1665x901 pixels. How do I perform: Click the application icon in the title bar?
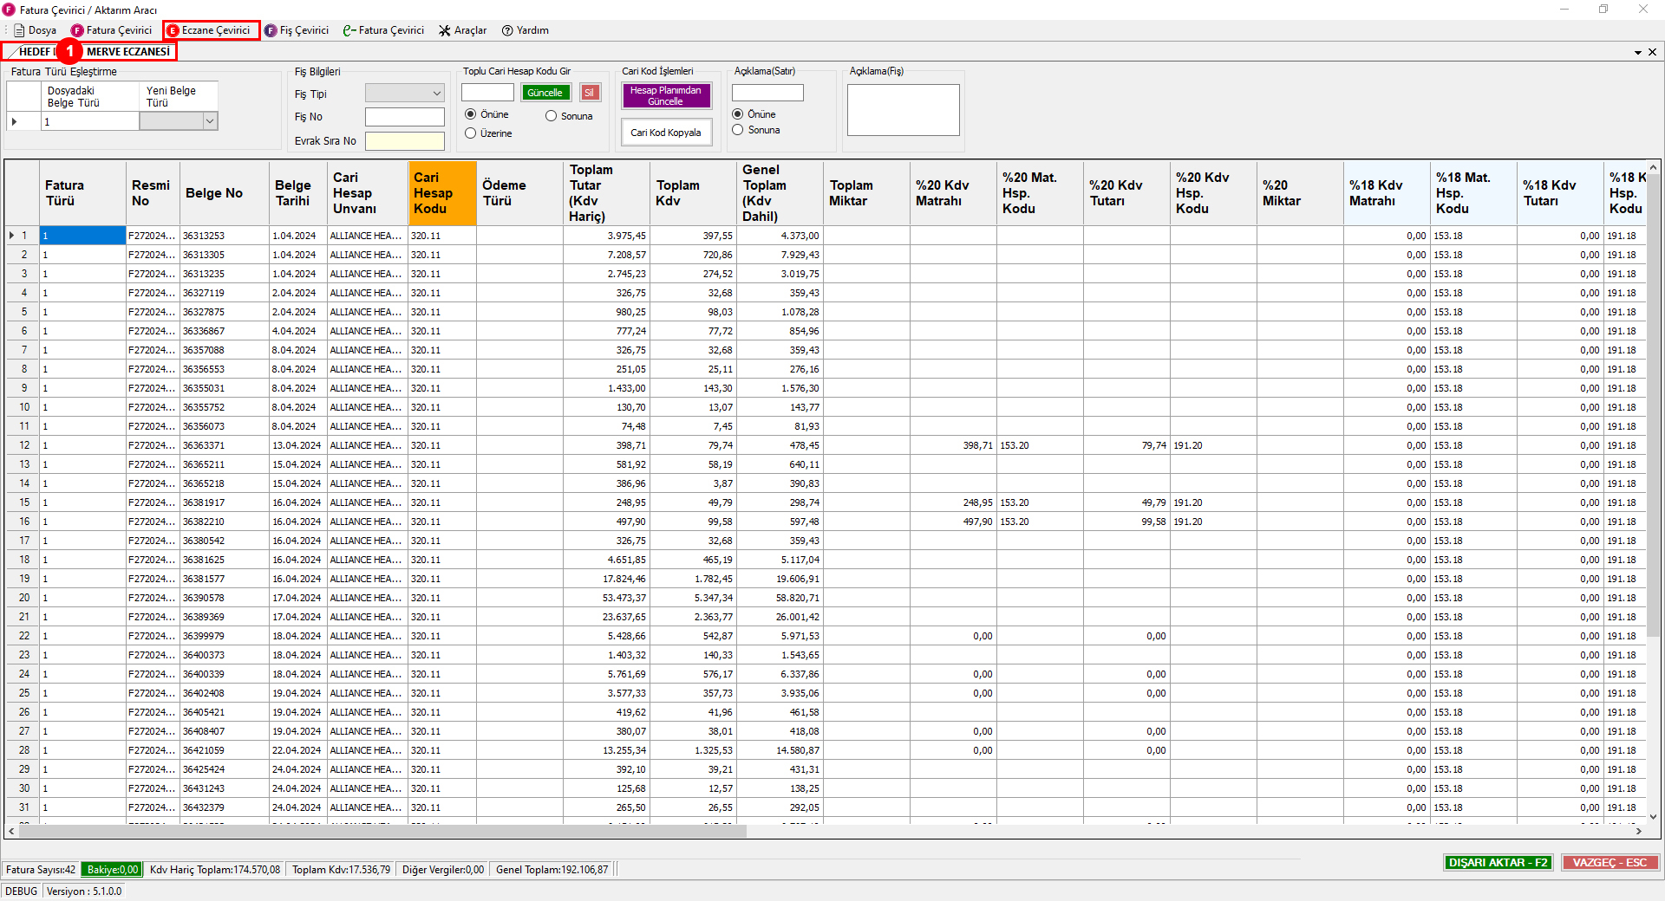point(10,10)
